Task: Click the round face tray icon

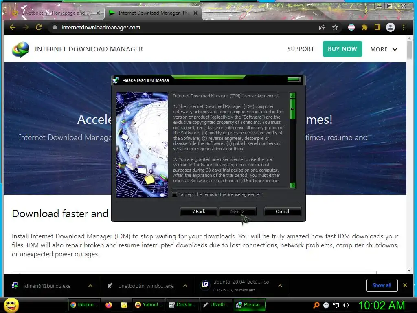Action: pos(326,305)
